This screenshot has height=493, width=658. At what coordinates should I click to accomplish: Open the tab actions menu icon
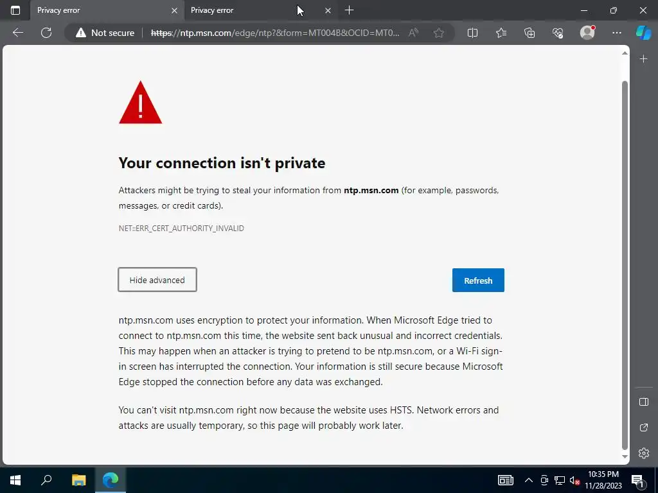pyautogui.click(x=15, y=10)
